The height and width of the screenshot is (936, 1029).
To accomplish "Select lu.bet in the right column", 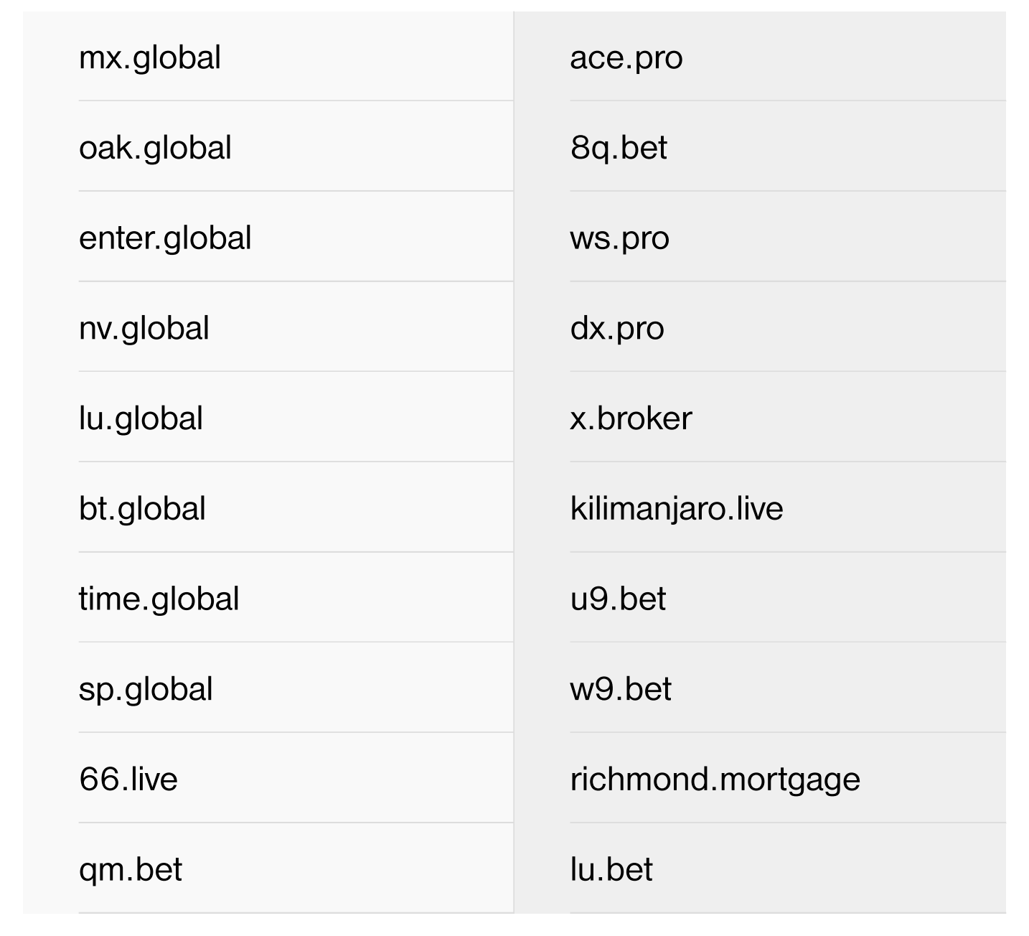I will 611,870.
